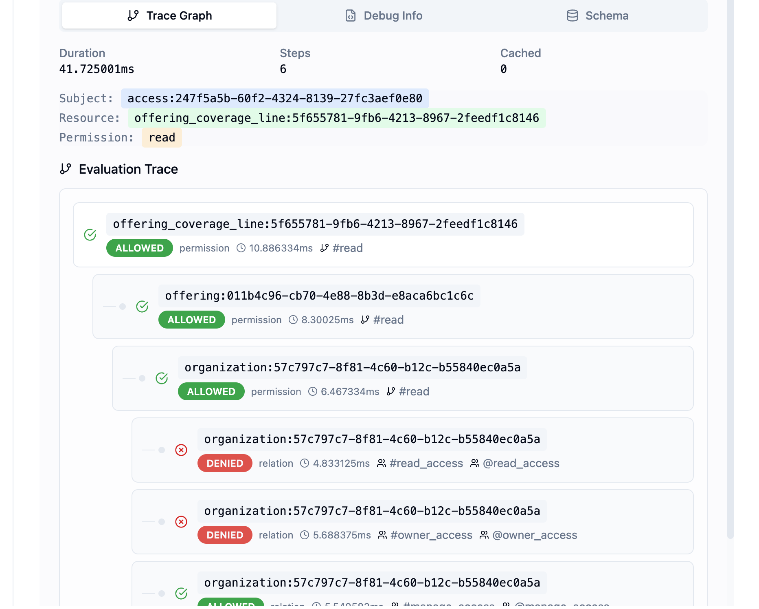759x609 pixels.
Task: Click the #read permission link
Action: click(348, 248)
